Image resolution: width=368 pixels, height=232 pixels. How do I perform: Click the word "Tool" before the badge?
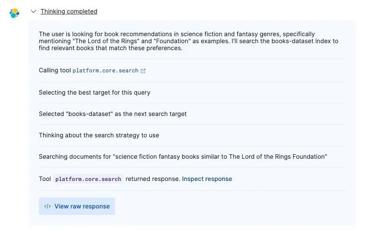pos(45,179)
